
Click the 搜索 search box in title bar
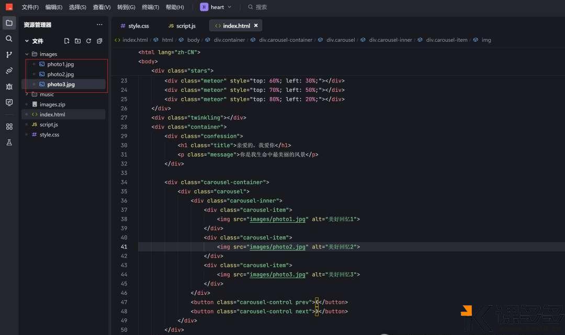pyautogui.click(x=261, y=7)
